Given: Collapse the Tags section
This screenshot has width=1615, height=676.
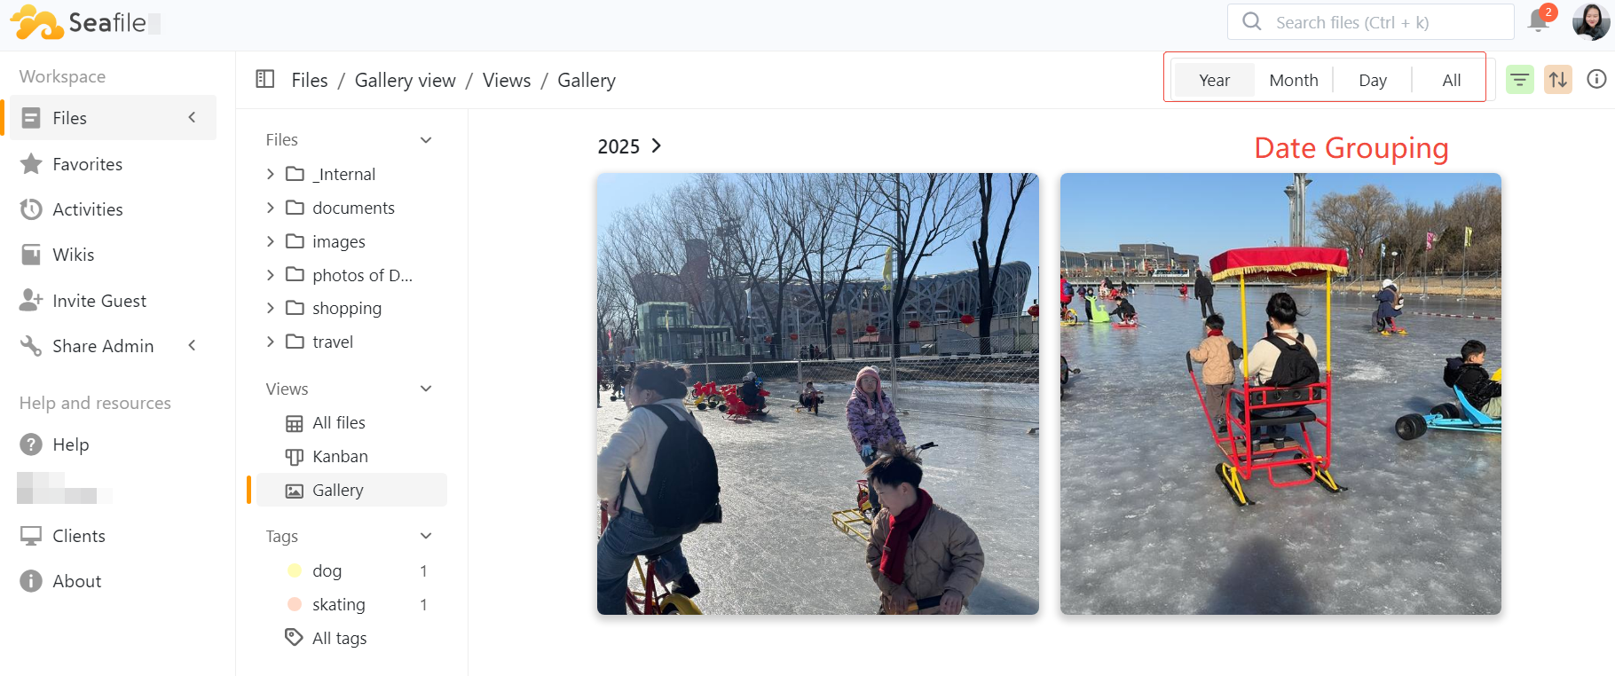Looking at the screenshot, I should (426, 536).
